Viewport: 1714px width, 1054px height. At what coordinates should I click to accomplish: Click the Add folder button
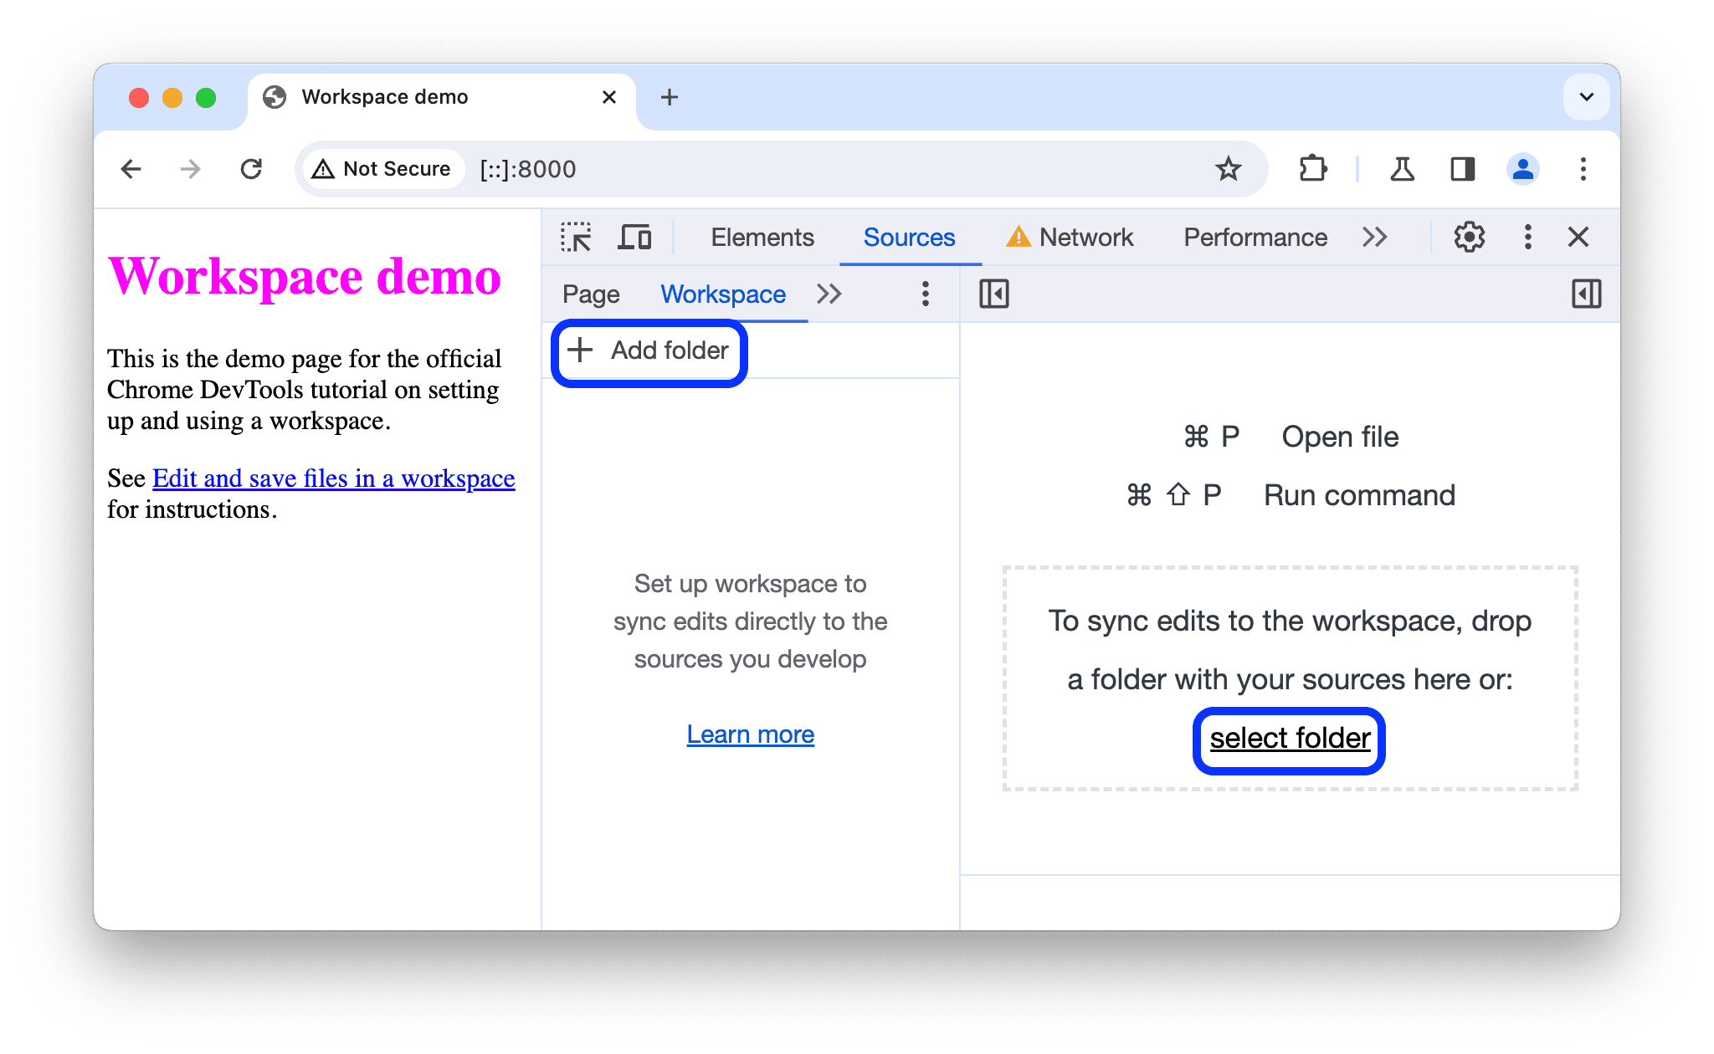pos(649,350)
